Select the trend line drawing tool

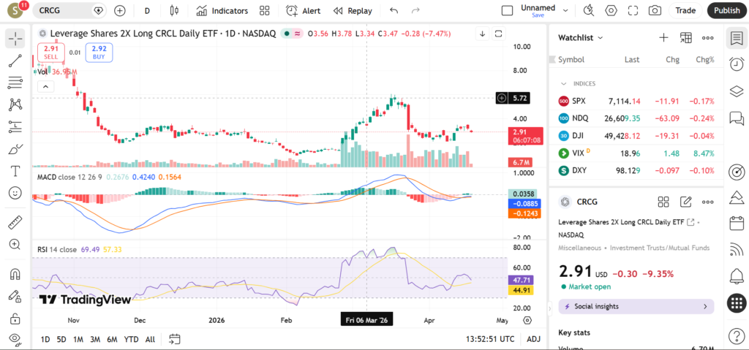[x=15, y=61]
